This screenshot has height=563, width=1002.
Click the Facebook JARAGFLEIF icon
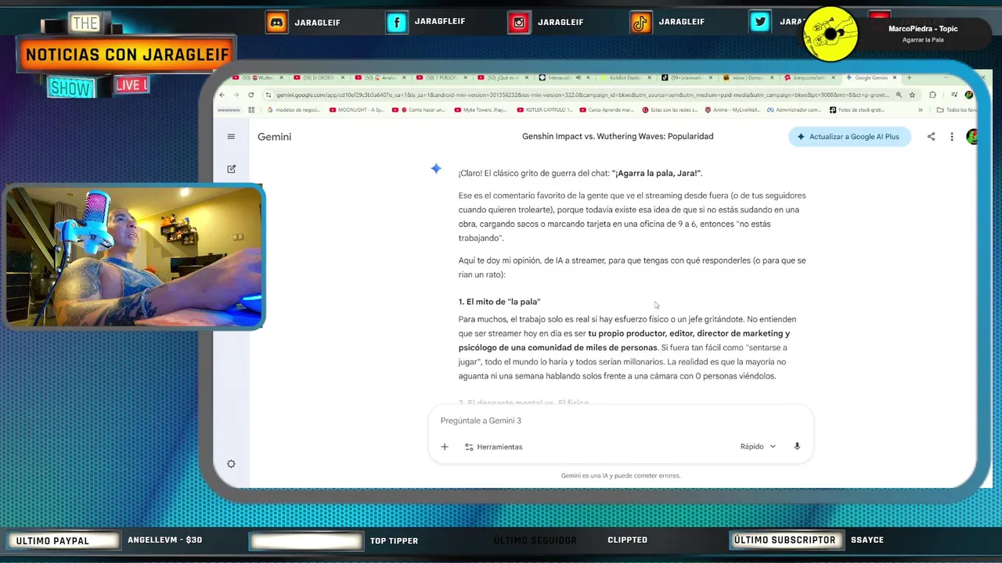pyautogui.click(x=397, y=23)
